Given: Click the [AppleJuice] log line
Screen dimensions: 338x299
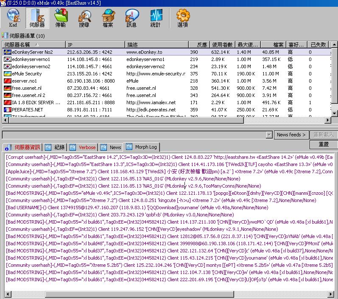Looking at the screenshot, I should pyautogui.click(x=169, y=172).
